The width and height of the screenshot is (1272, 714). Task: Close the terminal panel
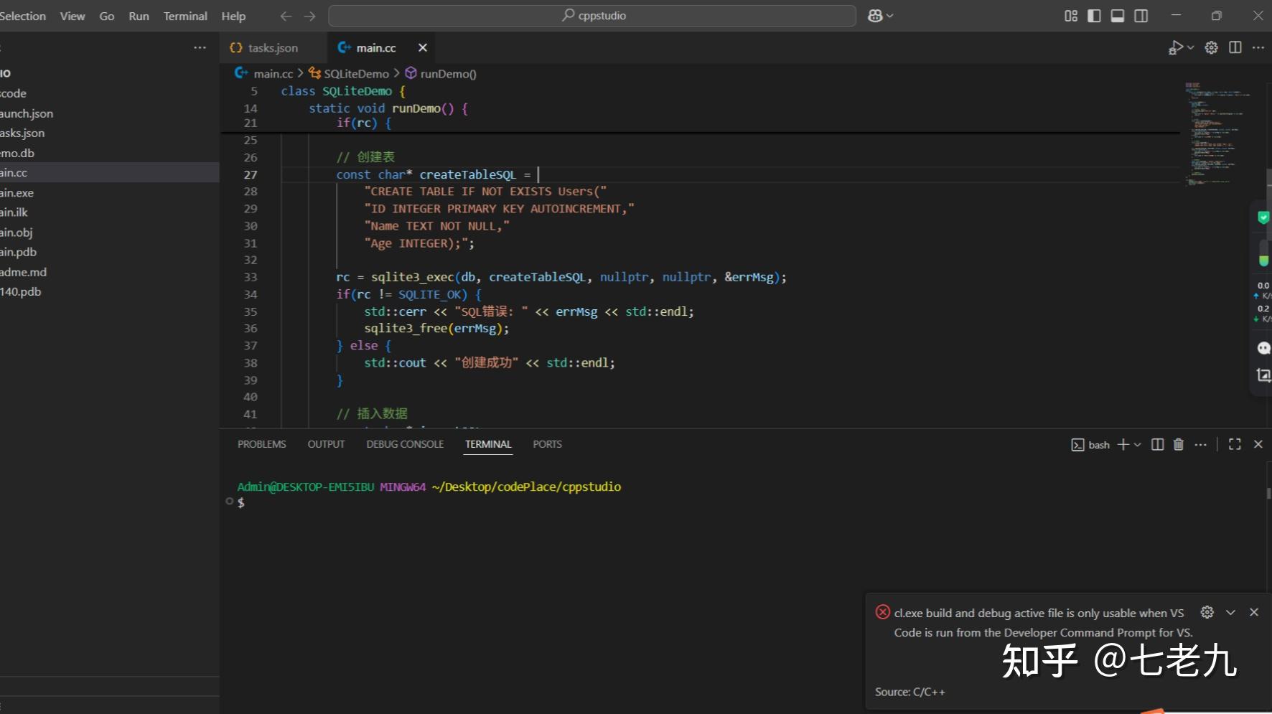[1258, 445]
